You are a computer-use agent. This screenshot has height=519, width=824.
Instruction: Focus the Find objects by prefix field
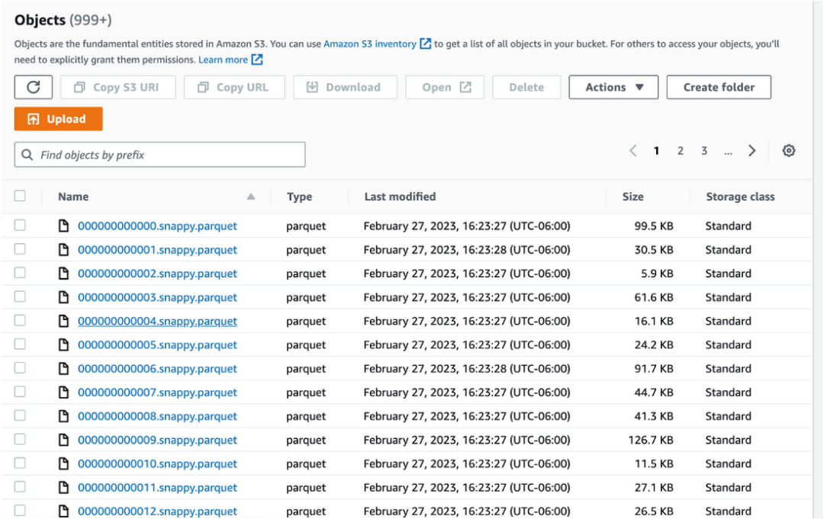(x=159, y=155)
